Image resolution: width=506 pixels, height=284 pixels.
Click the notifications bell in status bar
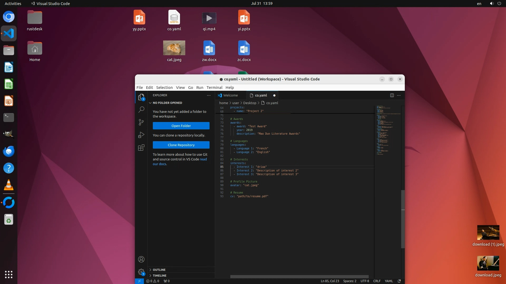tap(399, 281)
